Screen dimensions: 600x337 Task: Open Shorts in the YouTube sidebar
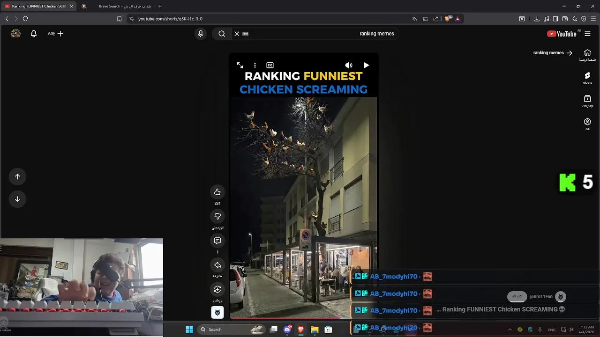click(587, 78)
